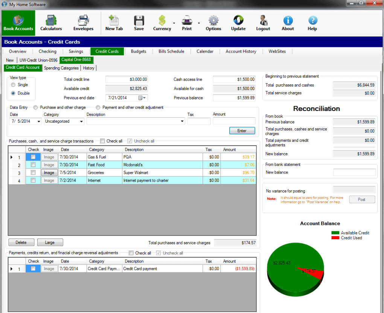384x313 pixels.
Task: Select Payment and other credit adjustment option
Action: pos(98,108)
